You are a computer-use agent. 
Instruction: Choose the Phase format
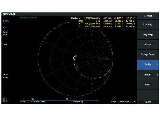pos(148,45)
